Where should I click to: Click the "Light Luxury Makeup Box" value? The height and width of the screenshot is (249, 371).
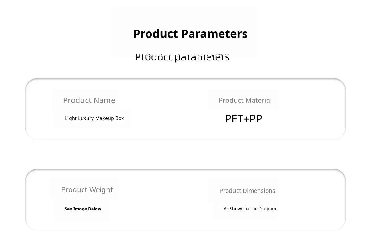coord(94,118)
